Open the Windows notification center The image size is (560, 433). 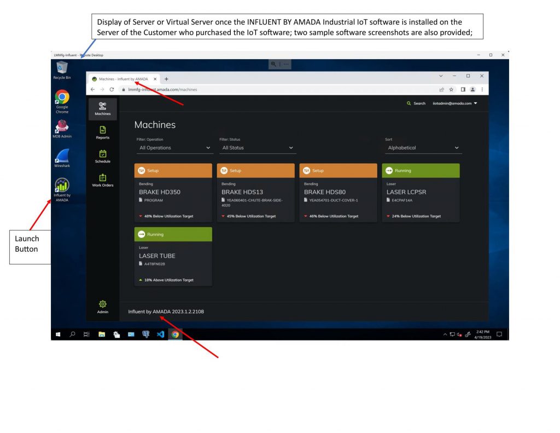click(499, 334)
